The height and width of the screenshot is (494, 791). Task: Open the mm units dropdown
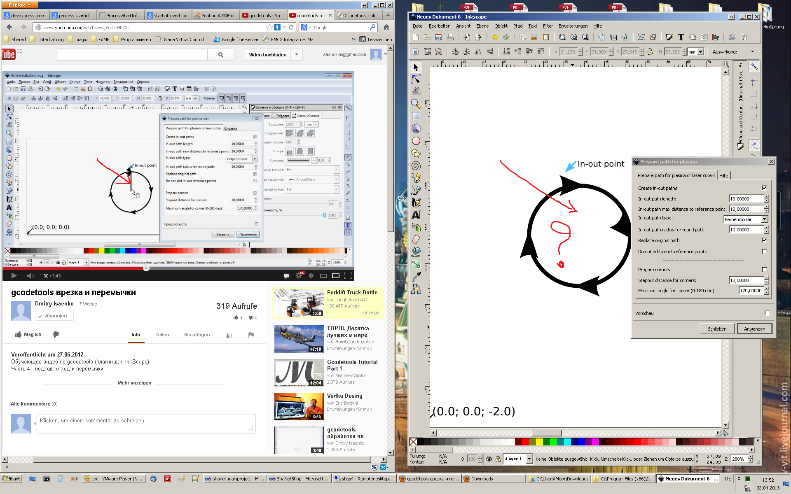click(x=700, y=52)
